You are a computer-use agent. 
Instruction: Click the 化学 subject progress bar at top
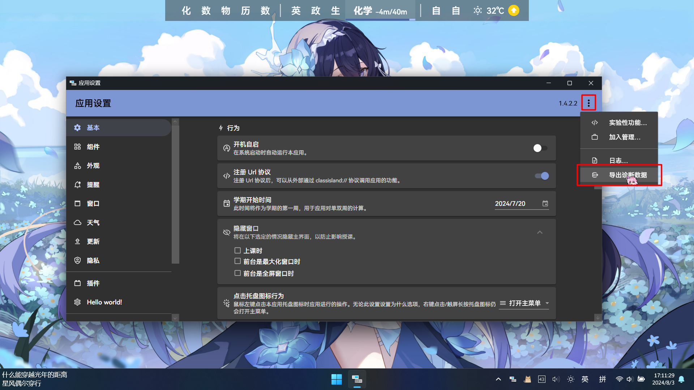click(380, 10)
